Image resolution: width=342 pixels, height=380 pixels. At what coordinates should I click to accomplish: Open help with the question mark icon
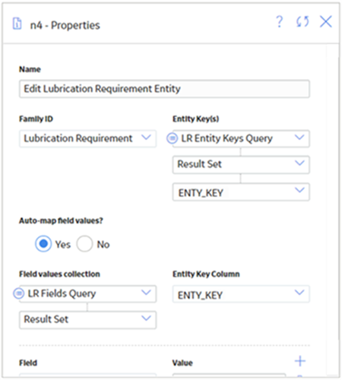pos(280,21)
